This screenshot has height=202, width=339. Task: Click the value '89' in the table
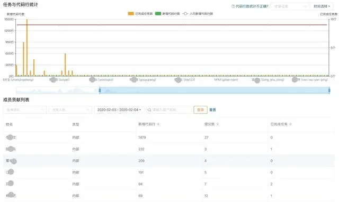pyautogui.click(x=140, y=196)
